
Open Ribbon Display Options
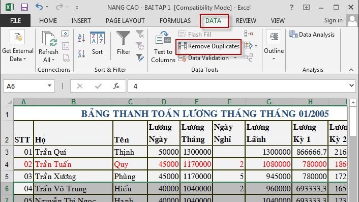tap(306, 7)
